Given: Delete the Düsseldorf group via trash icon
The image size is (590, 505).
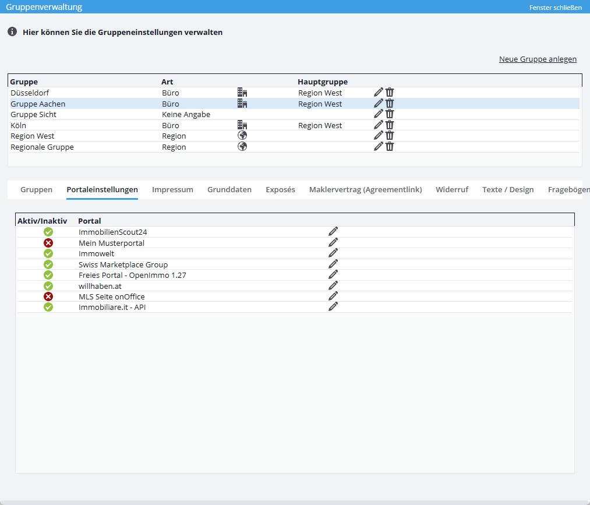Looking at the screenshot, I should click(x=390, y=92).
